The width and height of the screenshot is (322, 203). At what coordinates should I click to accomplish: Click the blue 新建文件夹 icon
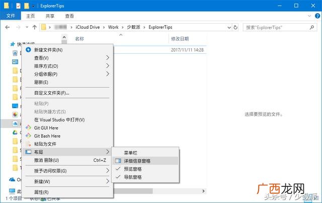click(x=28, y=50)
